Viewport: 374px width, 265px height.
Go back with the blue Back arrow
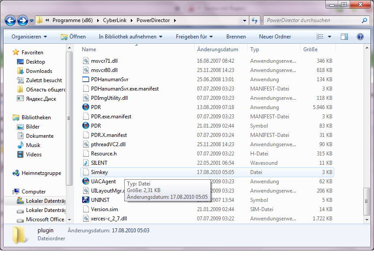coord(10,20)
